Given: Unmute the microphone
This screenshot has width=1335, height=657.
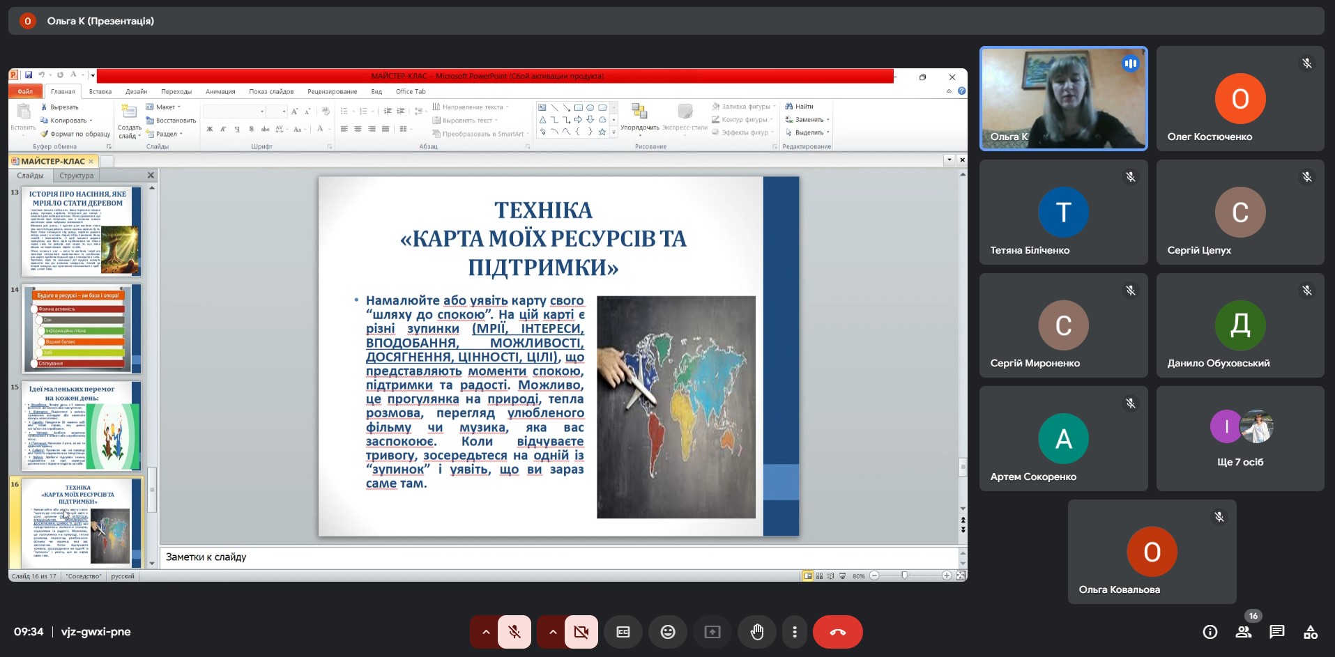Looking at the screenshot, I should [x=514, y=632].
